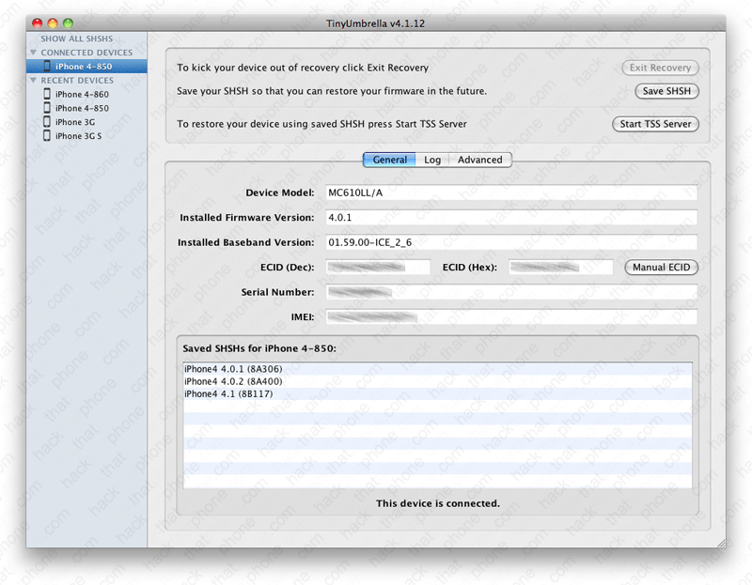Click the phone icon beside iPhone 4-860
Image resolution: width=752 pixels, height=585 pixels.
[x=47, y=95]
